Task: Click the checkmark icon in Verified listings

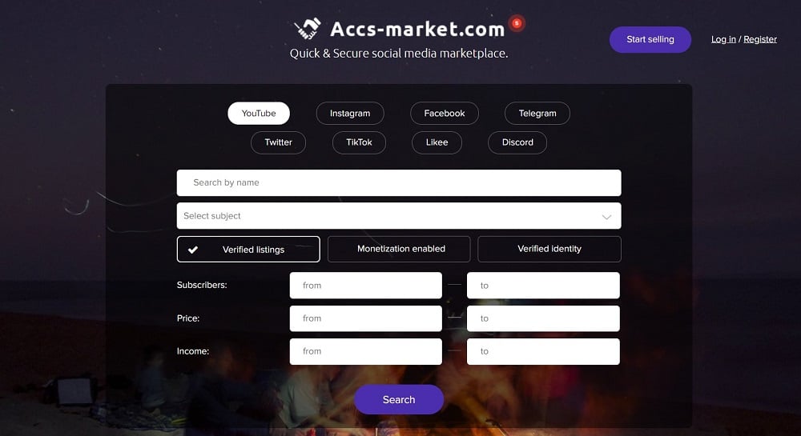Action: click(x=192, y=250)
